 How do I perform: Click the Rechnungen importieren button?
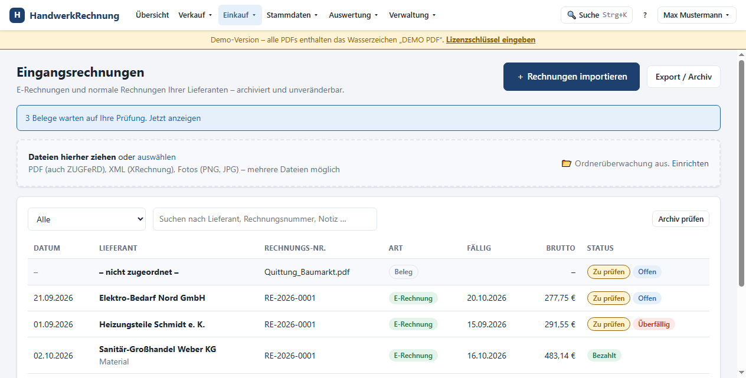click(571, 77)
